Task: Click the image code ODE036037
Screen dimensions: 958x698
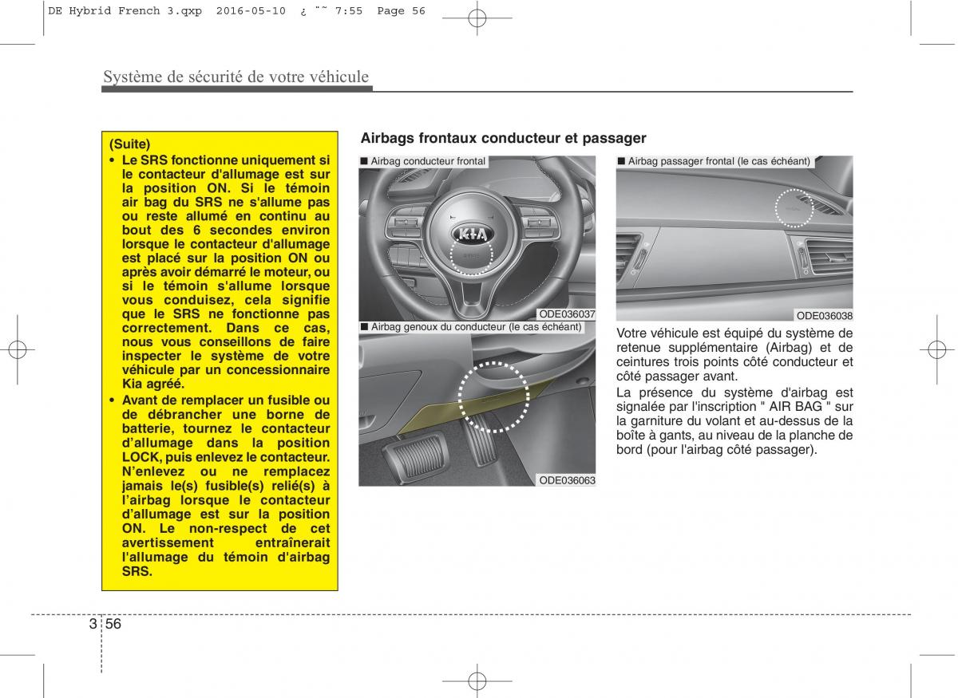Action: 567,315
